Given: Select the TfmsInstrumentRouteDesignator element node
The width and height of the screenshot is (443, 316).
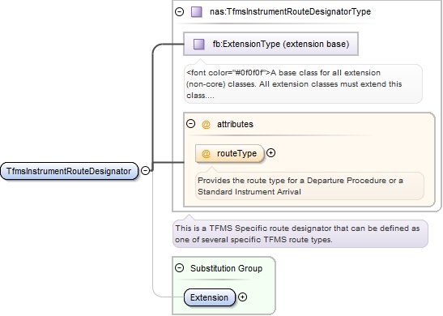Looking at the screenshot, I should [69, 171].
